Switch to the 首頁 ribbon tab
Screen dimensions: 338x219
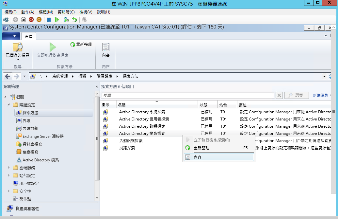29,36
